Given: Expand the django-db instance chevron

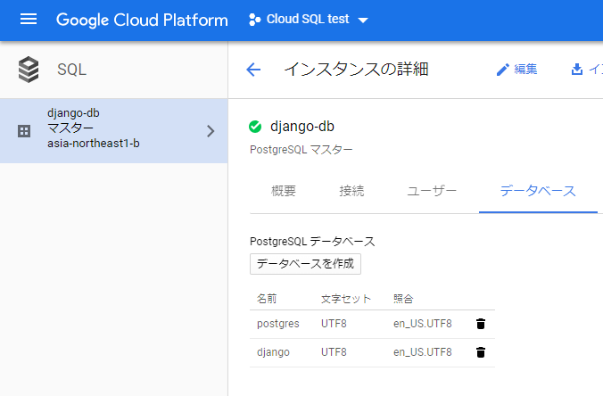Looking at the screenshot, I should [211, 131].
